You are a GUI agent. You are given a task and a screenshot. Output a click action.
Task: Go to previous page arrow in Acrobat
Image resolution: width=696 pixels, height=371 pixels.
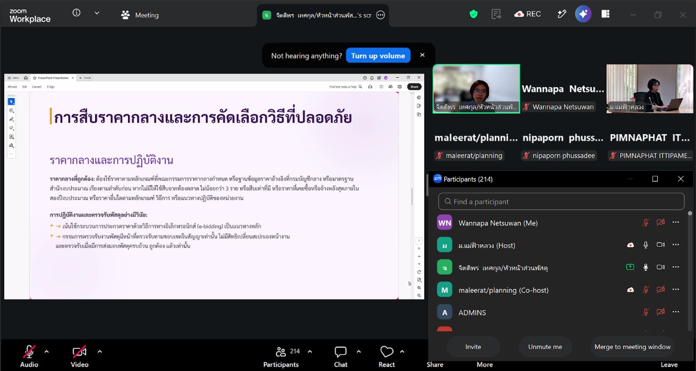pos(419,256)
